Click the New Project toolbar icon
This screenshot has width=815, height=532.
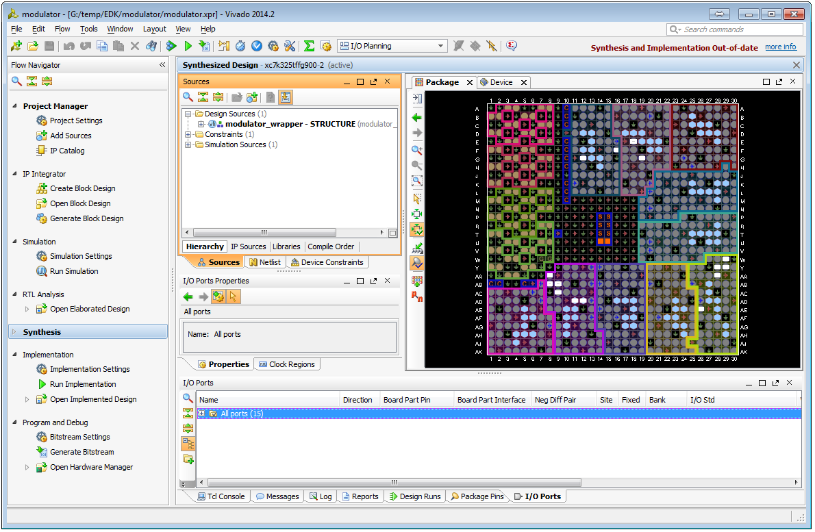[16, 47]
